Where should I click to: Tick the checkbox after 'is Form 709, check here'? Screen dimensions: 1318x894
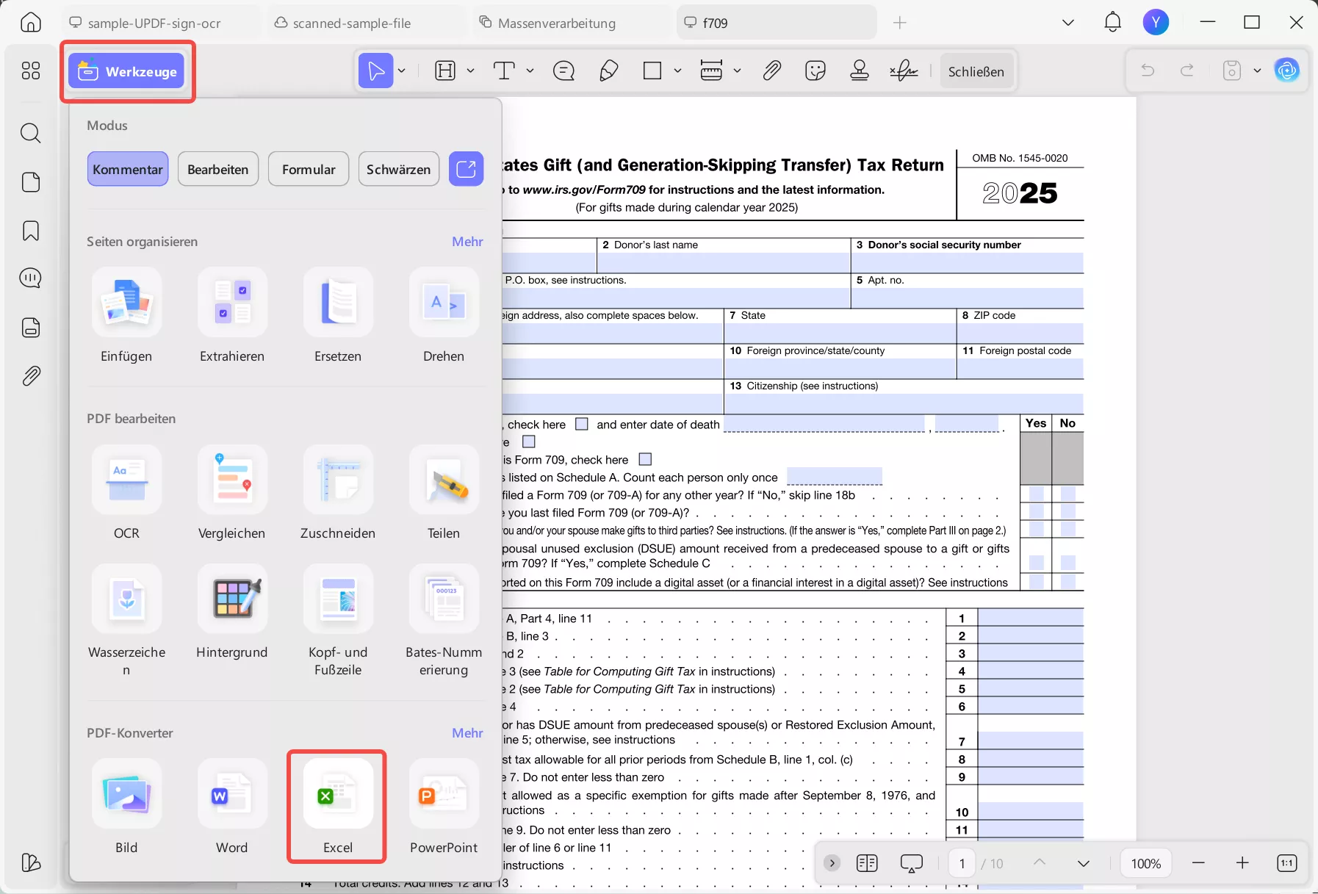[x=646, y=459]
